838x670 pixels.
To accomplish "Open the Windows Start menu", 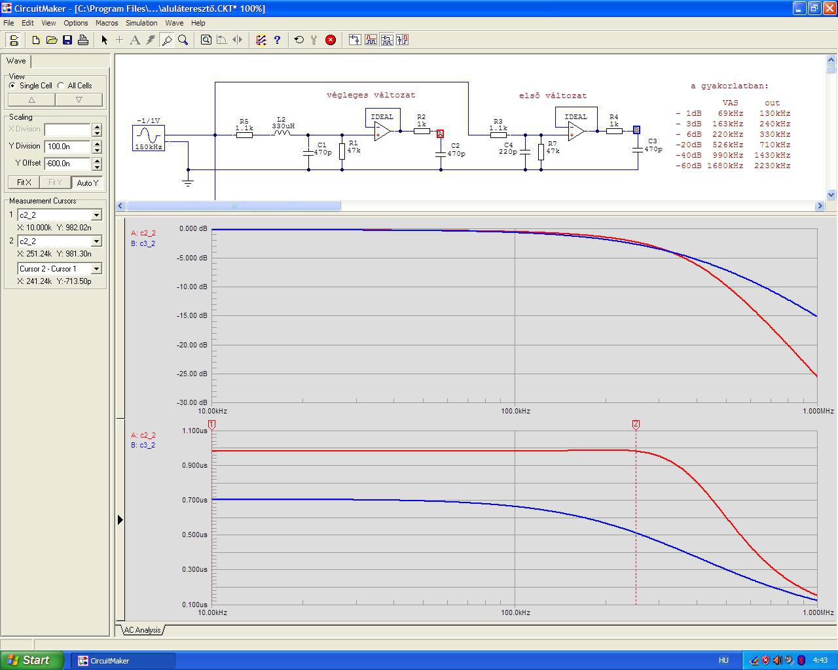I will pyautogui.click(x=32, y=661).
